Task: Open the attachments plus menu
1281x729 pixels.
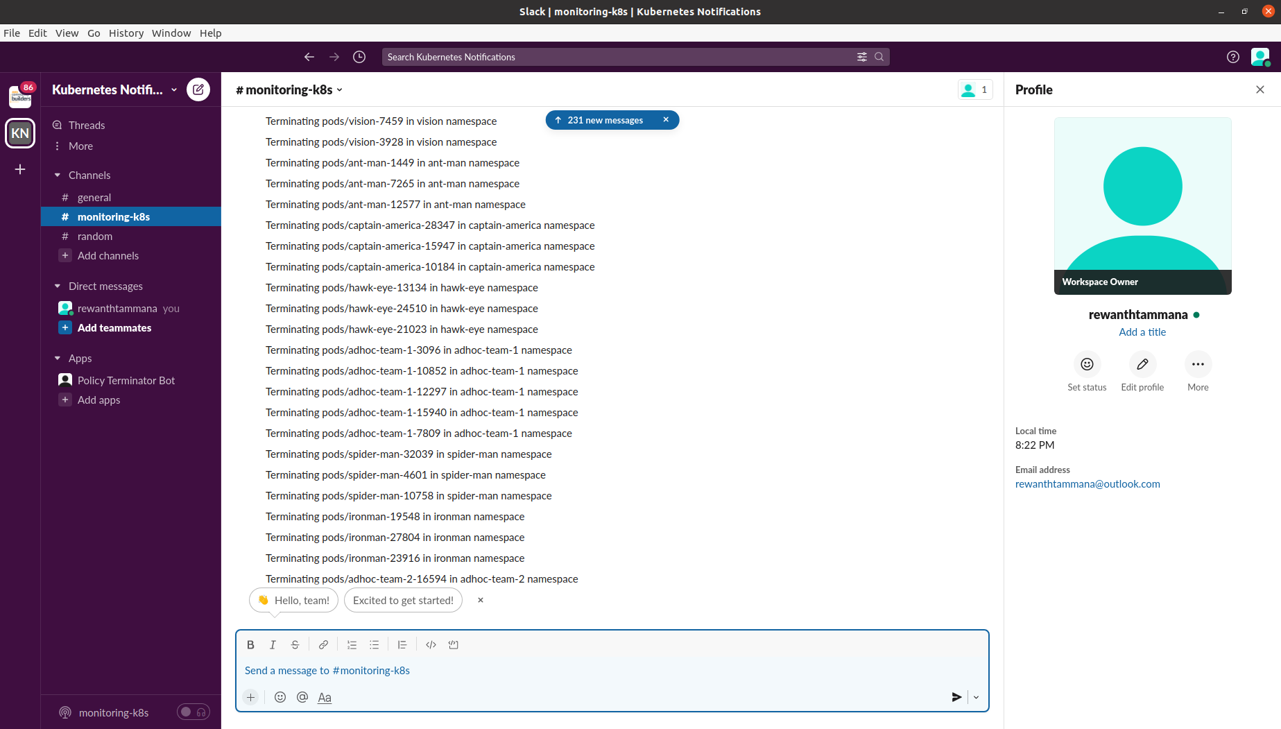Action: pyautogui.click(x=251, y=697)
